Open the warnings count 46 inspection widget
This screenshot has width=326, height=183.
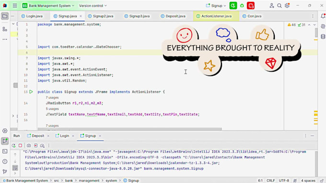(291, 25)
